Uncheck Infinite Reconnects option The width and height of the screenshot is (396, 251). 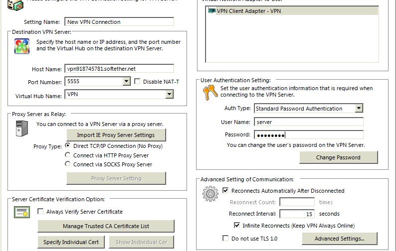pos(236,225)
